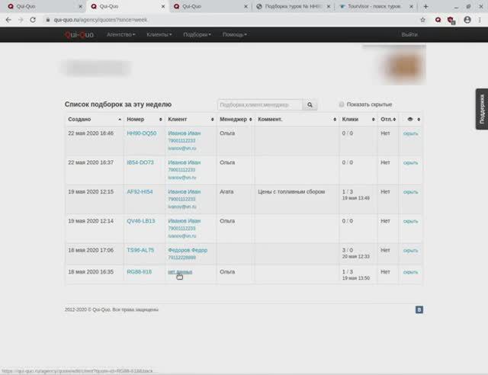Click the Qui-Quo logo in navbar
This screenshot has width=488, height=375.
(x=79, y=34)
